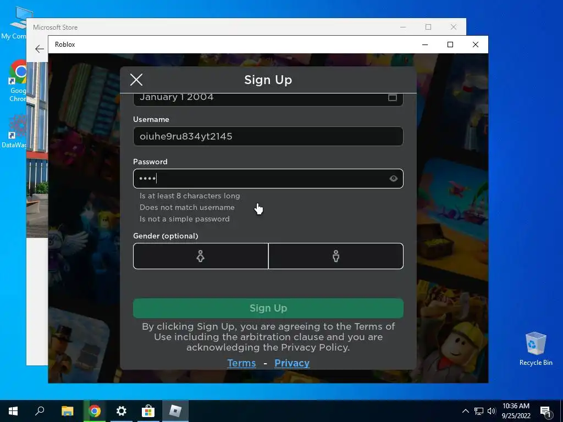Open taskbar search magnifier
The height and width of the screenshot is (422, 563).
40,411
